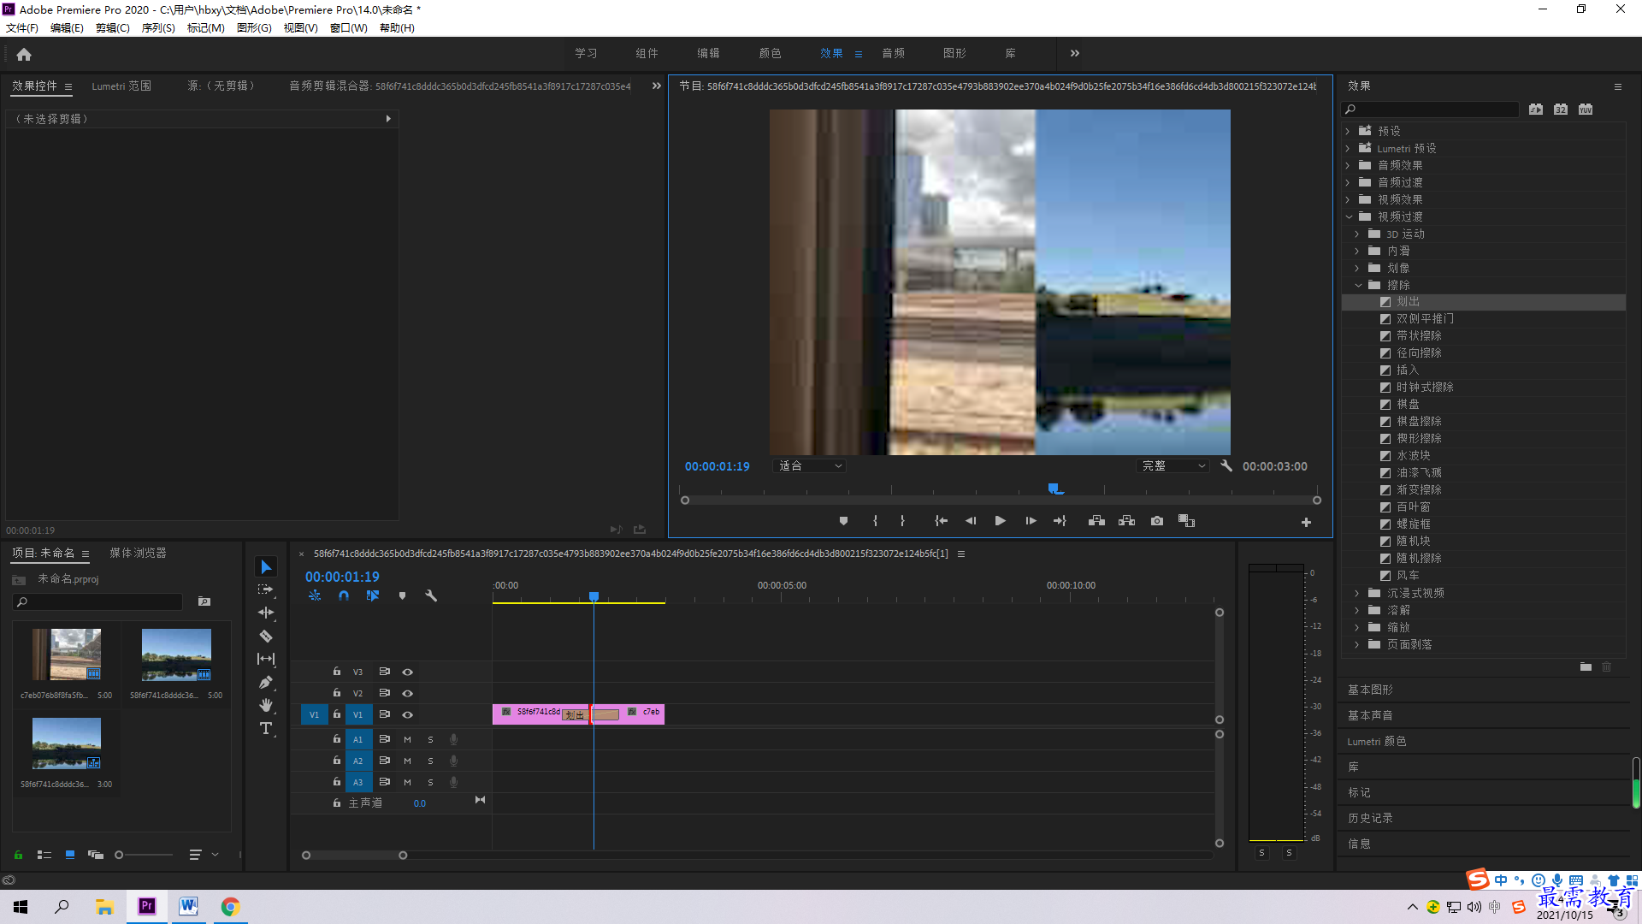Click Program Monitor playhead on scrub bar

point(1054,489)
